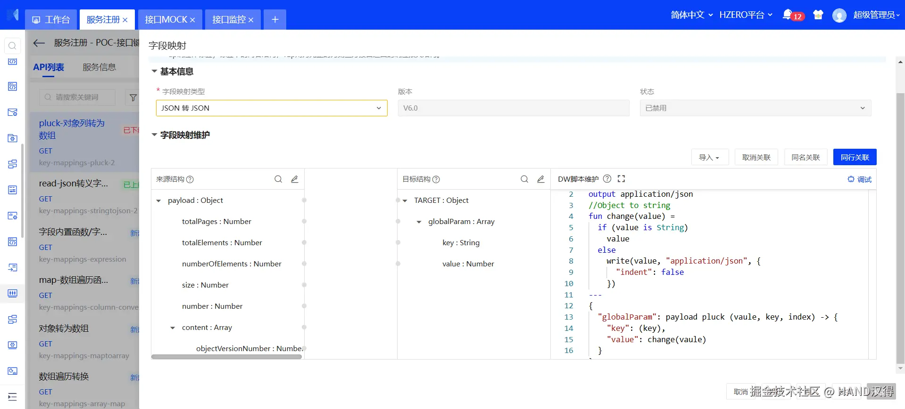Click the drawer vertical scrollbar thumb

click(901, 228)
